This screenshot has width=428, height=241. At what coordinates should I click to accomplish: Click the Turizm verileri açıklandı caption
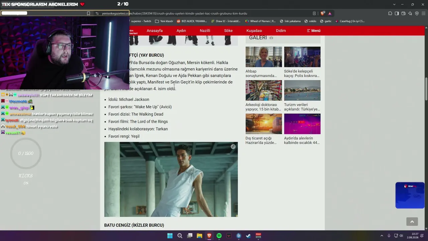[302, 107]
